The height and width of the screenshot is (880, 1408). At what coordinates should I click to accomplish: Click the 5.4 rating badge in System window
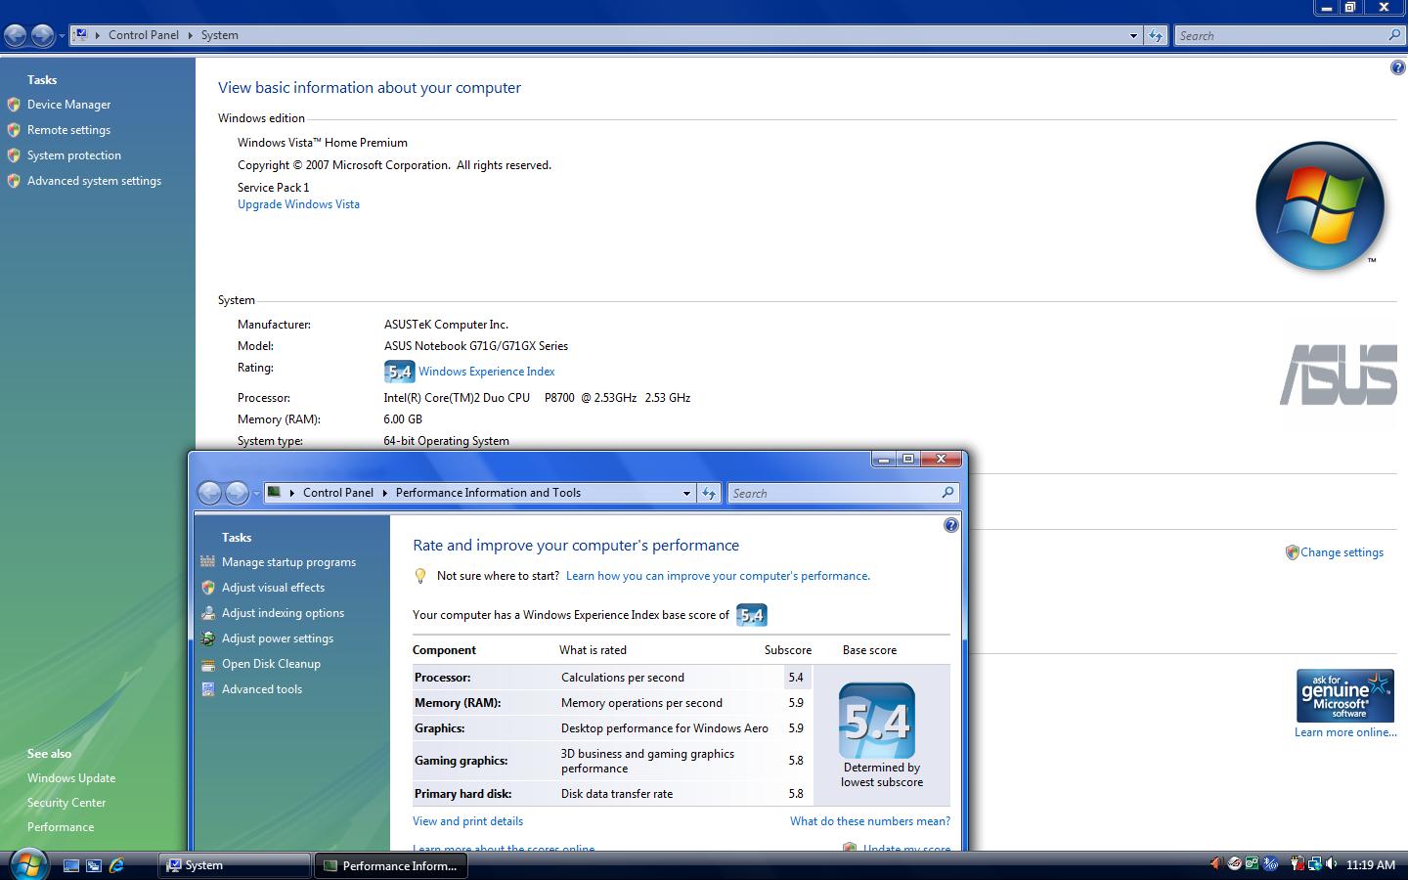pyautogui.click(x=399, y=372)
